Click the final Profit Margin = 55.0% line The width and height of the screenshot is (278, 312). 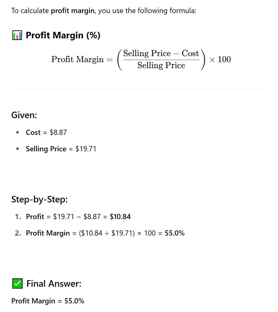[x=48, y=301]
